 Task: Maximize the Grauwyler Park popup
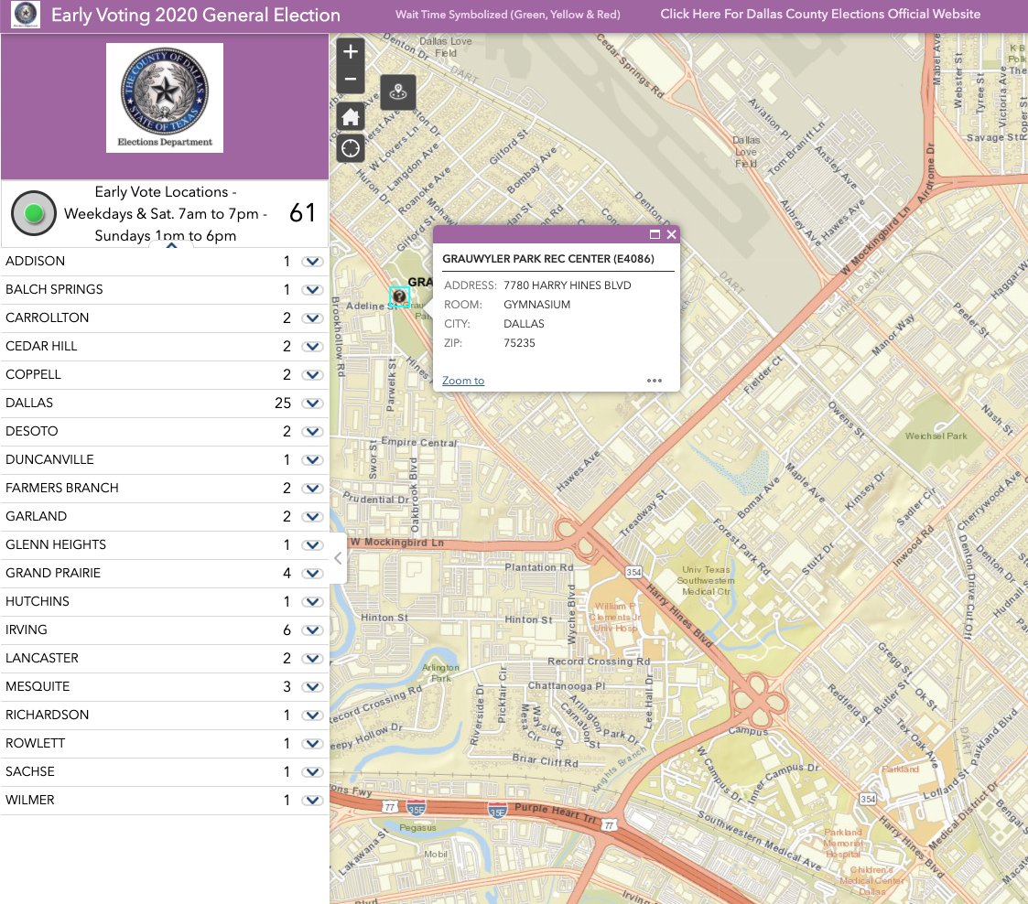655,234
